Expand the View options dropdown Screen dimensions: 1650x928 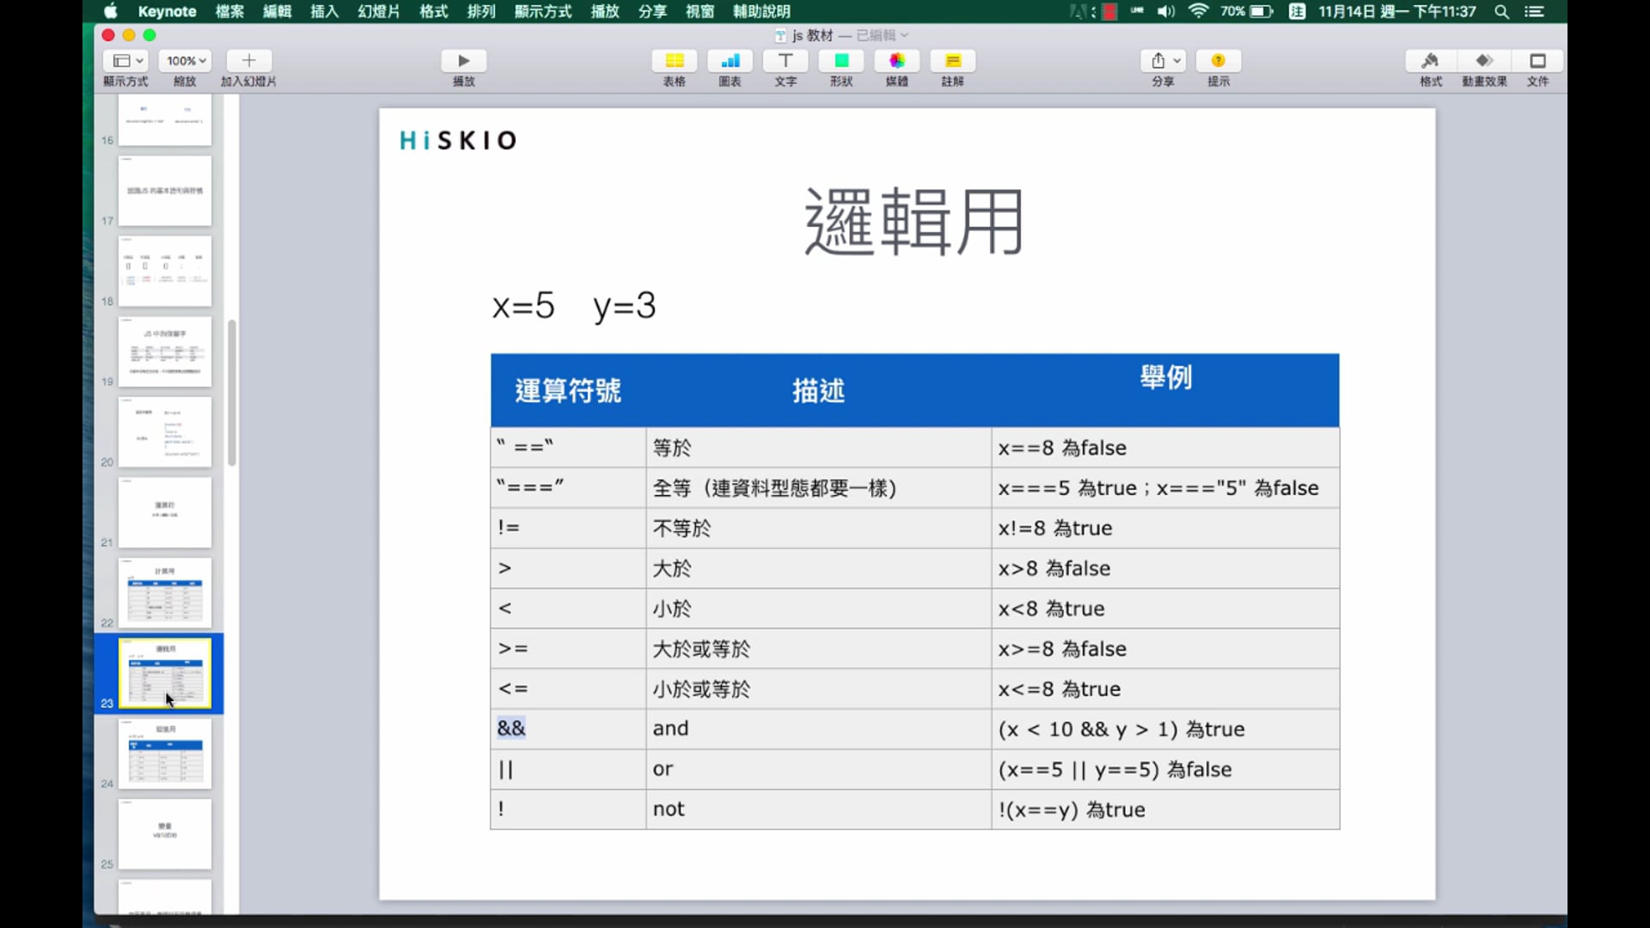point(126,61)
